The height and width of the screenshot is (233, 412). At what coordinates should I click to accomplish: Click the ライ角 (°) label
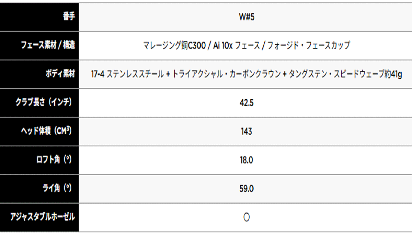coord(57,188)
